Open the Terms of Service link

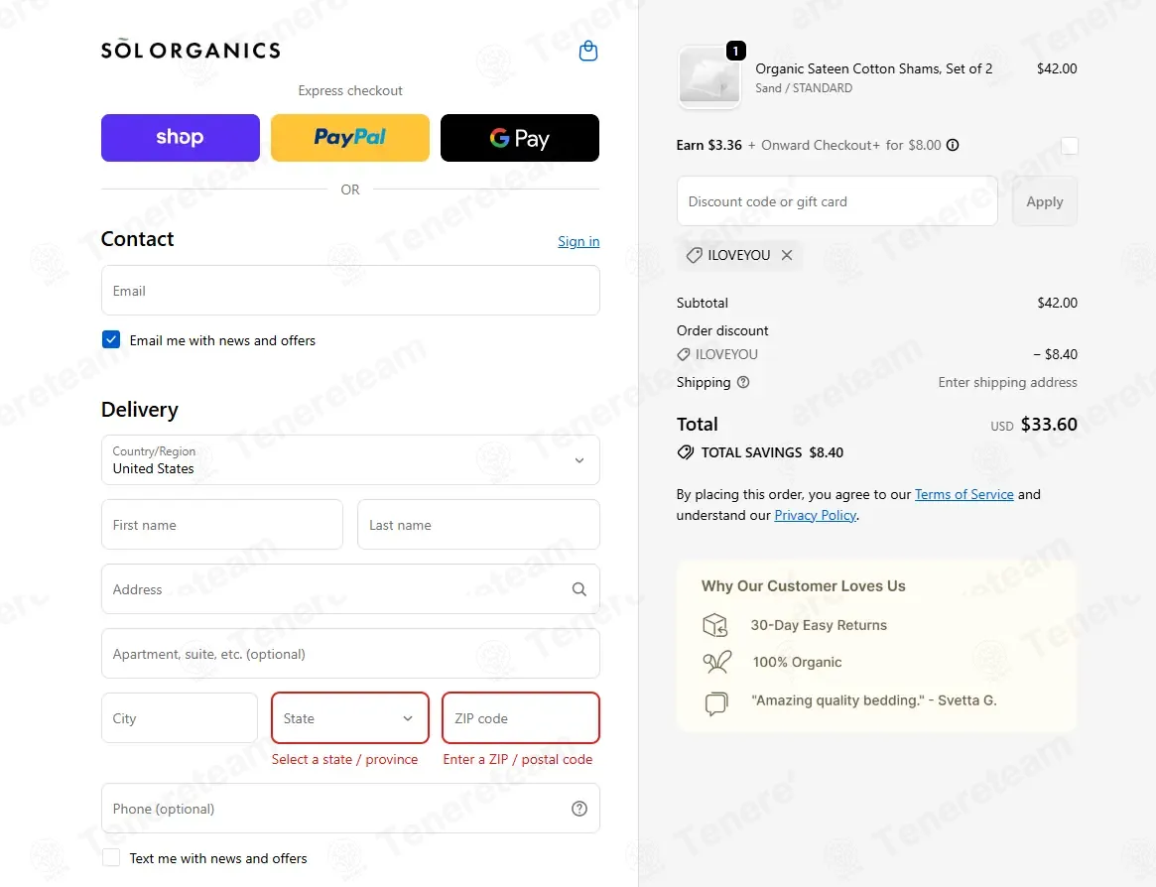click(963, 494)
